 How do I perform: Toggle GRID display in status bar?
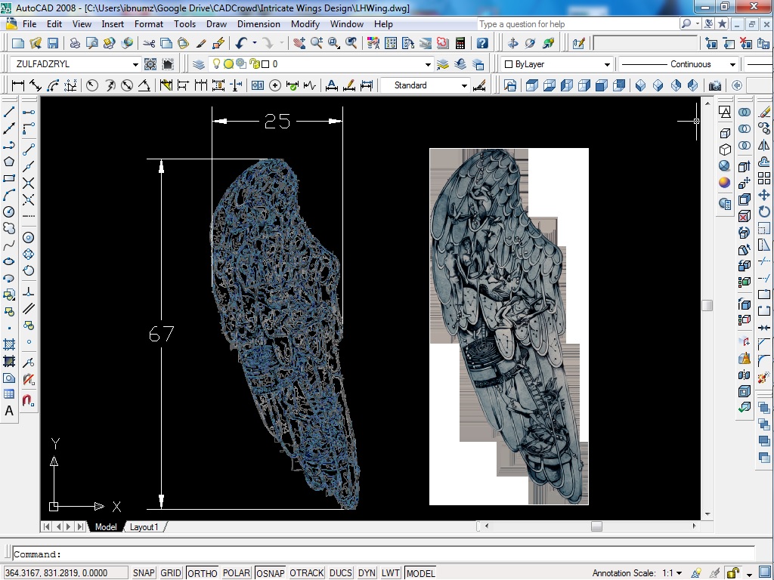[x=171, y=573]
